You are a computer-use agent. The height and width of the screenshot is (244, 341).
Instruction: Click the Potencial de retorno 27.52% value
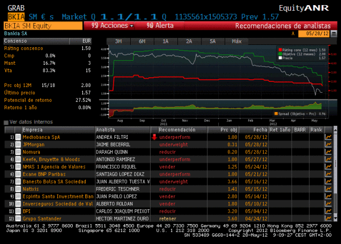[x=84, y=100]
